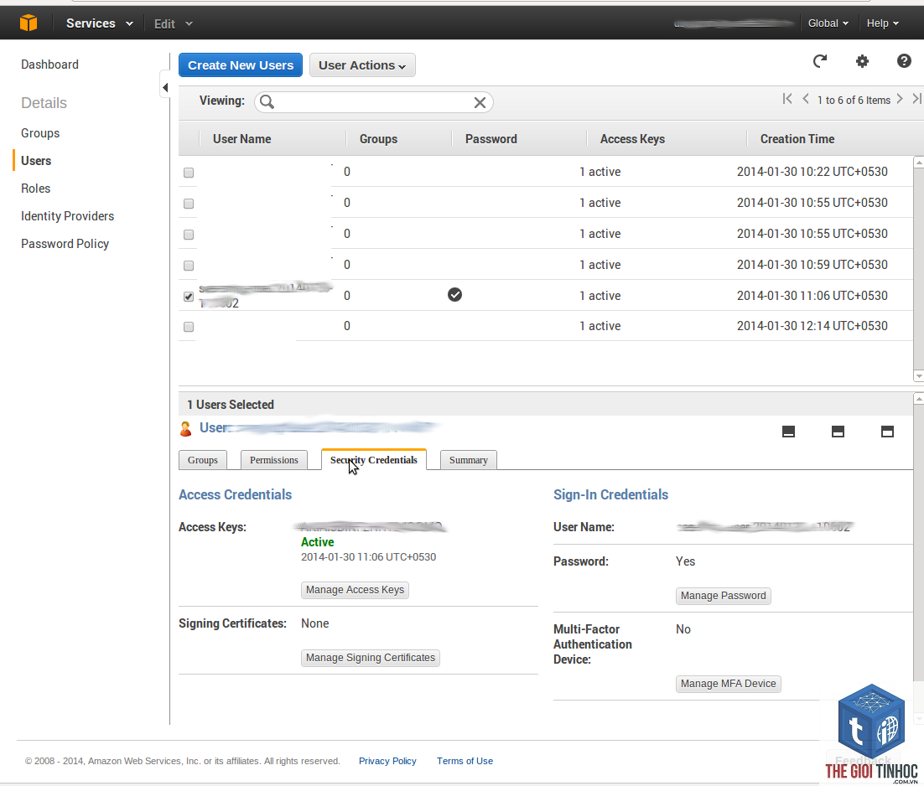This screenshot has width=924, height=786.
Task: Sort by Groups column header
Action: (378, 139)
